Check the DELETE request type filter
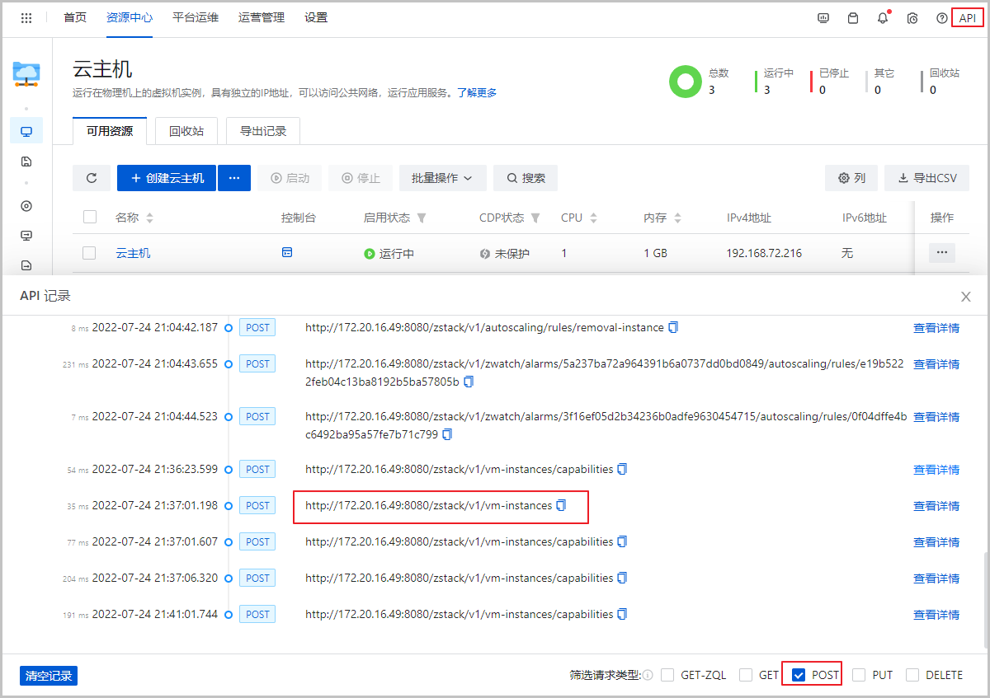 (x=912, y=674)
